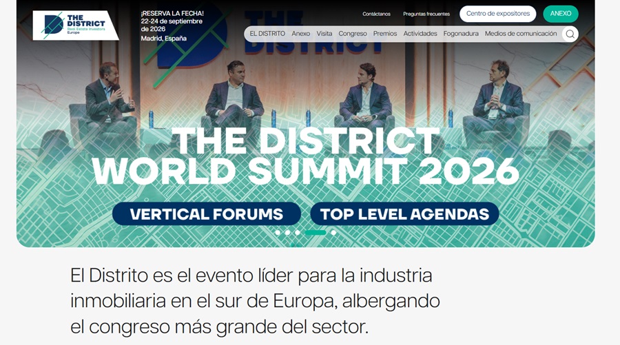Open the Fogonadura nav item
Image resolution: width=620 pixels, height=345 pixels.
pyautogui.click(x=461, y=34)
